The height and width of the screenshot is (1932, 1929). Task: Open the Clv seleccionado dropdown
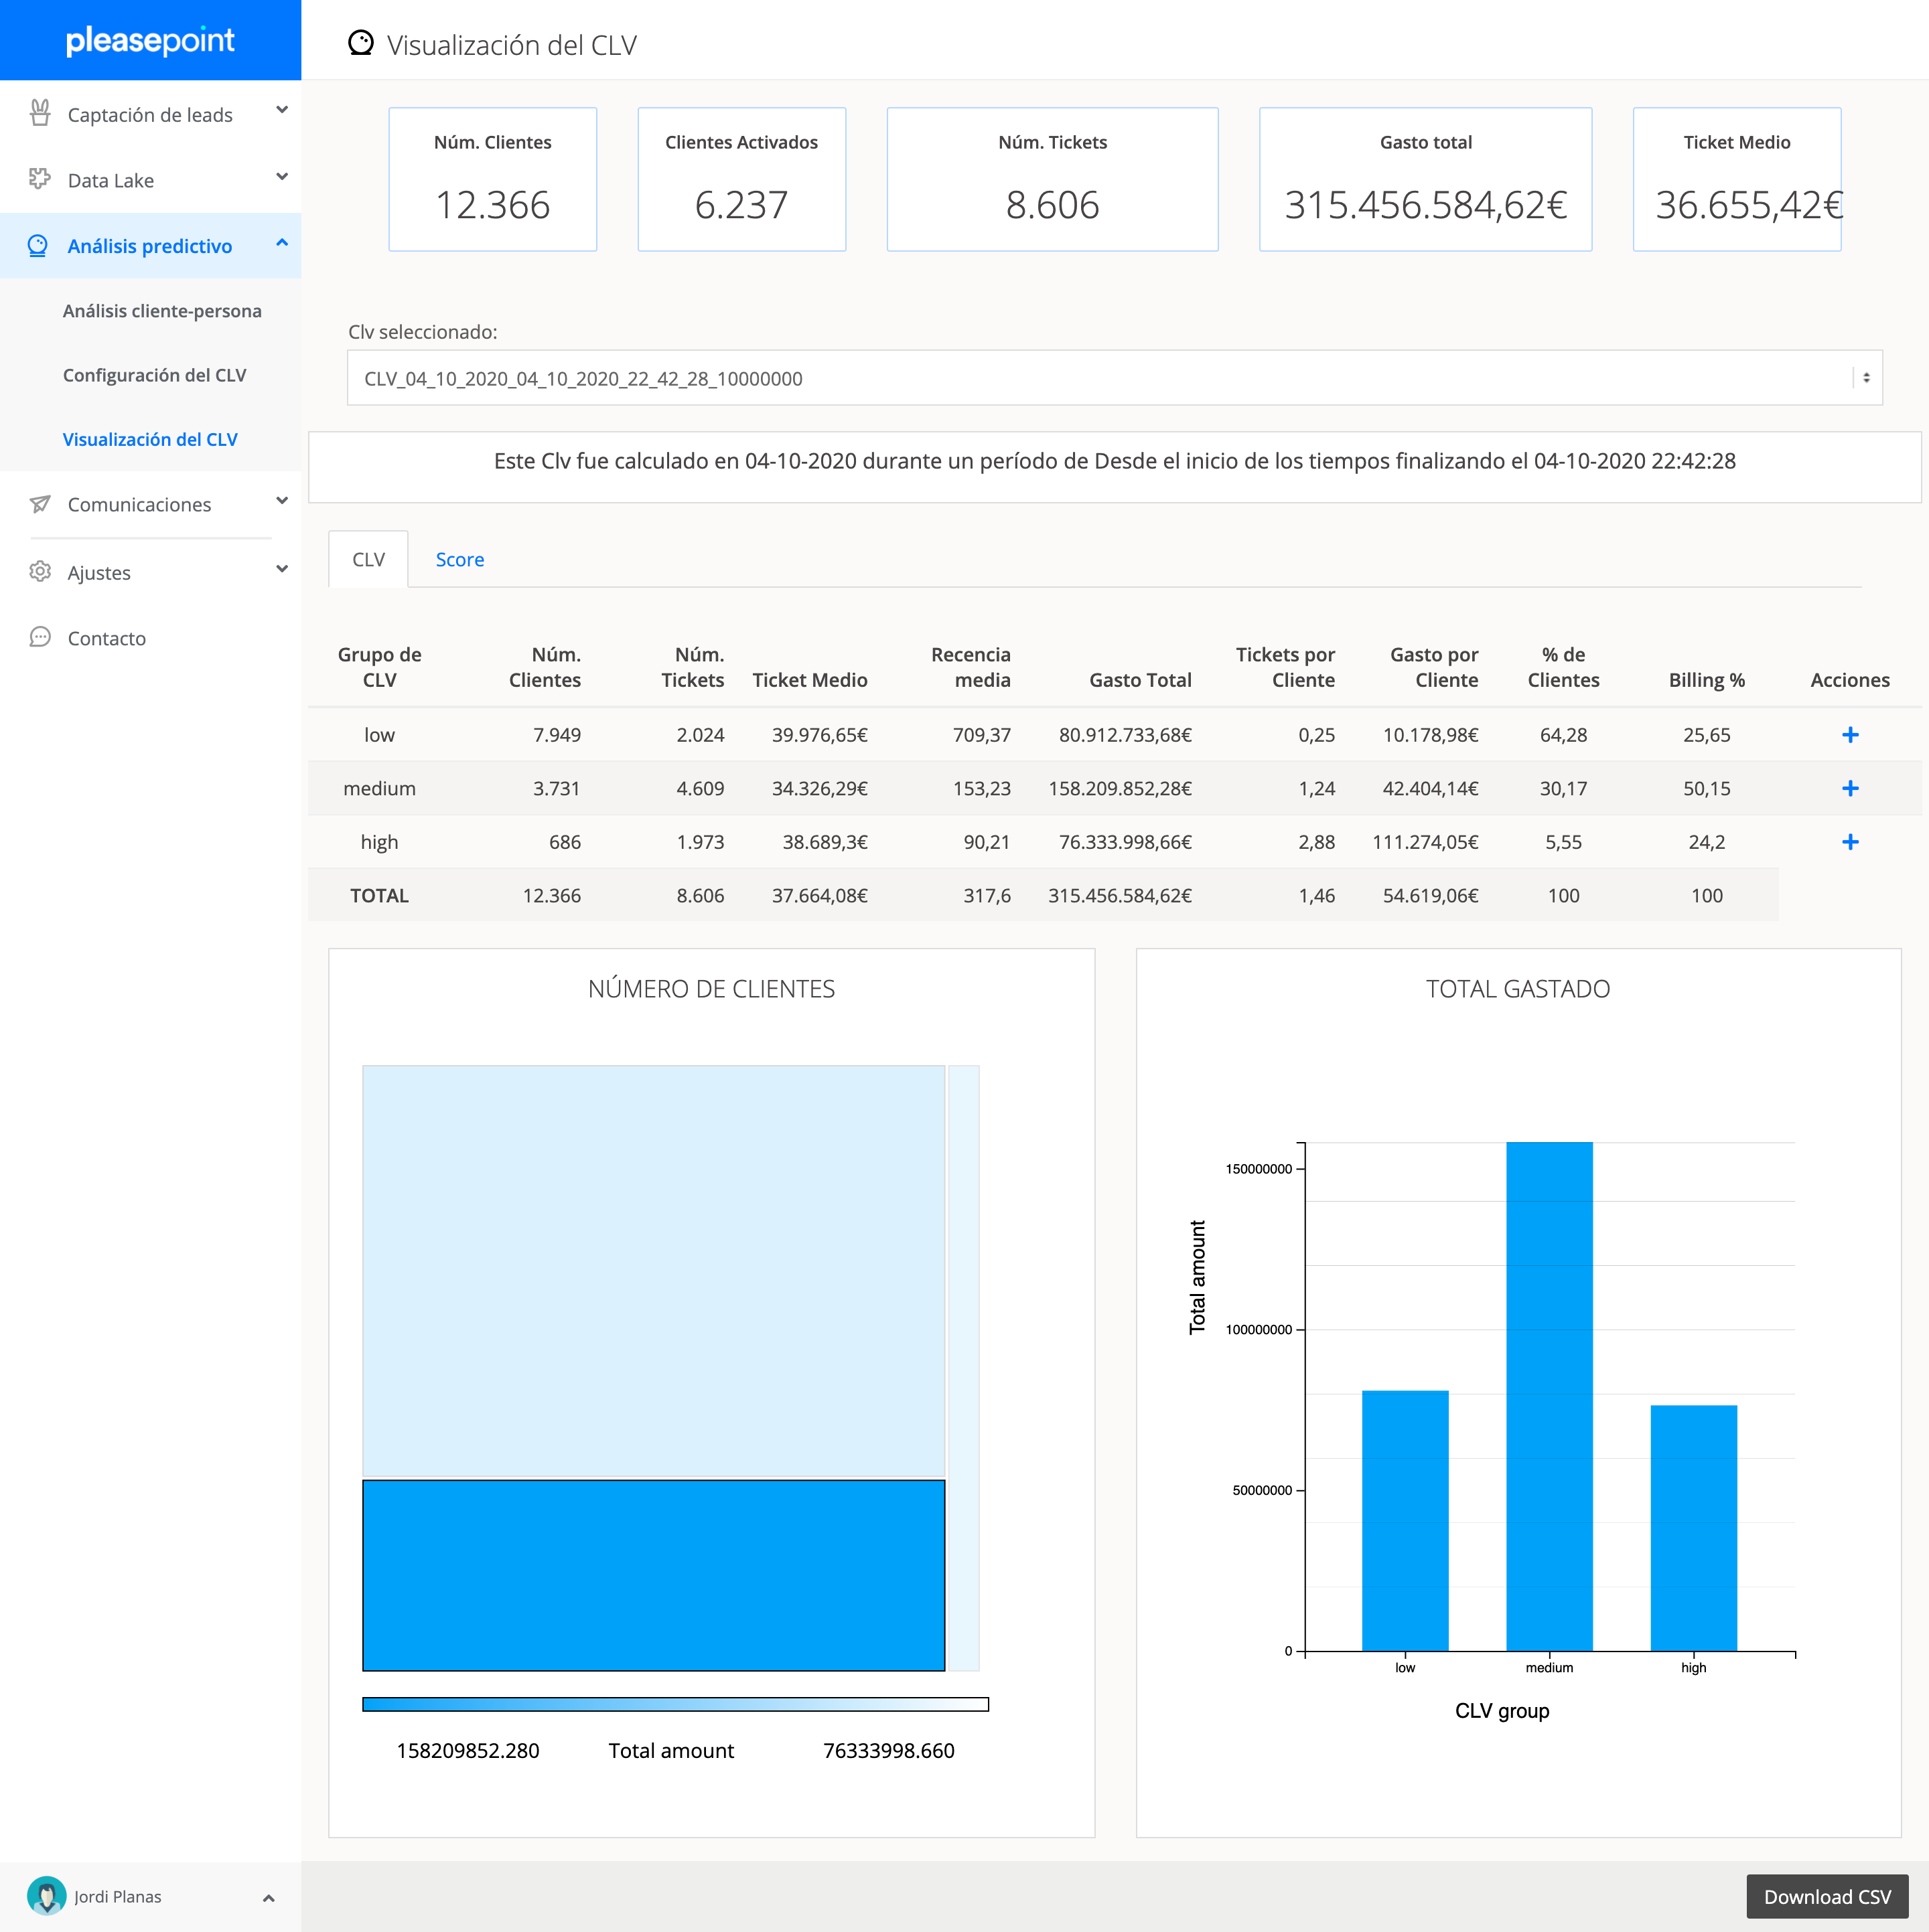1114,378
